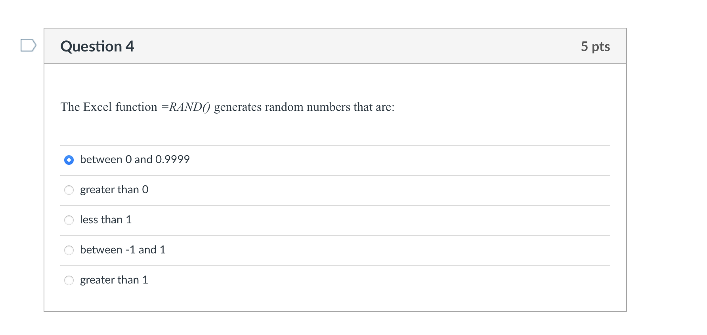The image size is (707, 335).
Task: Pick the "less than 1" radio button
Action: (x=69, y=220)
